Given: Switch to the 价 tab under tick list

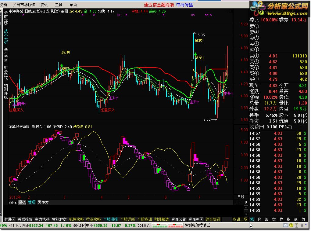Looking at the screenshot, I should point(259,219).
